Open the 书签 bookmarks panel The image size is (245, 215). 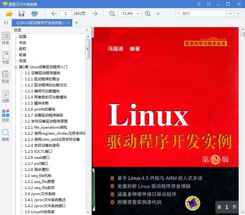coord(6,58)
